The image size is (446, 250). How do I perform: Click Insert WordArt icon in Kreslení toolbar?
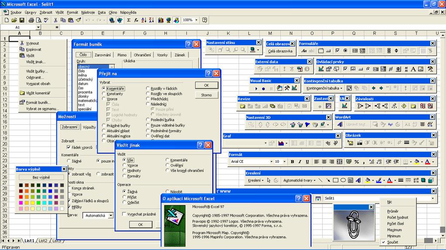358,180
